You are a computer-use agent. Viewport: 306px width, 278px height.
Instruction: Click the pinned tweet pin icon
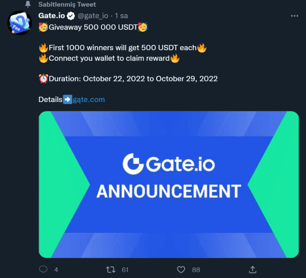pyautogui.click(x=28, y=4)
